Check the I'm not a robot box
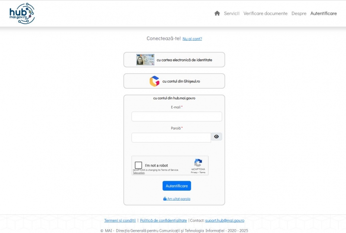This screenshot has height=233, width=346. [x=138, y=165]
